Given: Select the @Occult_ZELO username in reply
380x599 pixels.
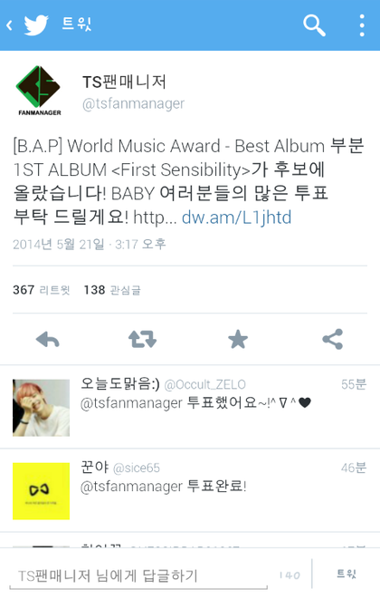Looking at the screenshot, I should pyautogui.click(x=204, y=384).
